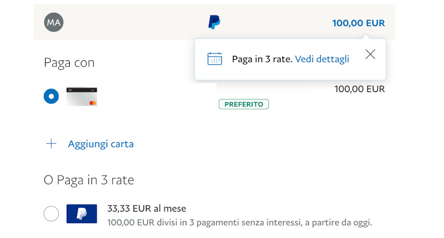Click the Aggiungi carta link

pos(100,144)
